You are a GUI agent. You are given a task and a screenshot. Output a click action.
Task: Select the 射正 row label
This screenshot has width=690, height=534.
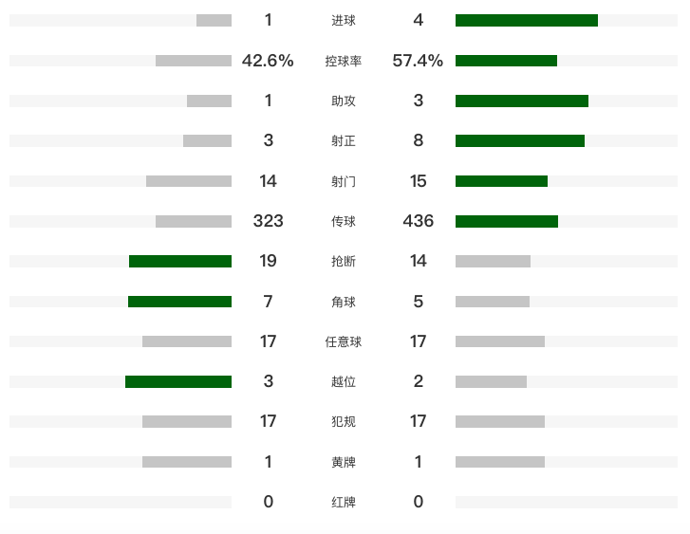click(344, 140)
